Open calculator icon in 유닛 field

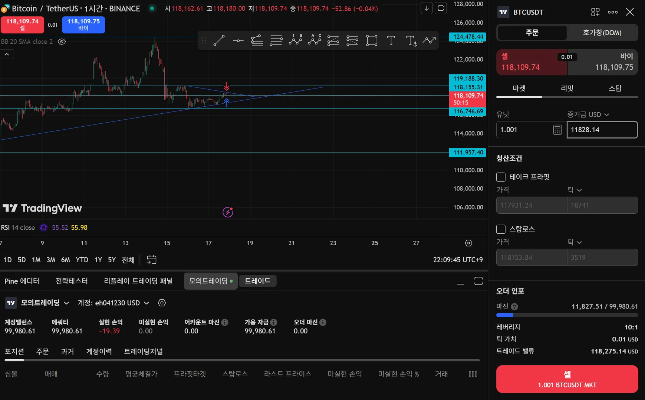[557, 130]
